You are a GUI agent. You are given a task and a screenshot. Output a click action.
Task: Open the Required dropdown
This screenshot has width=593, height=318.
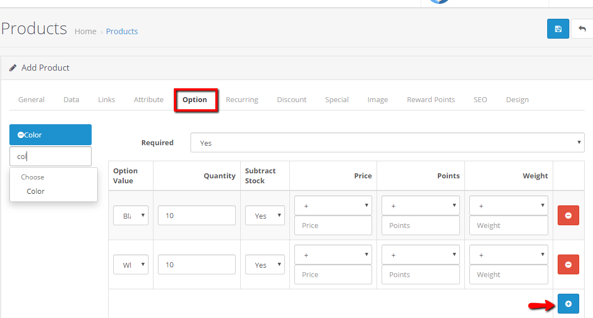tap(386, 142)
